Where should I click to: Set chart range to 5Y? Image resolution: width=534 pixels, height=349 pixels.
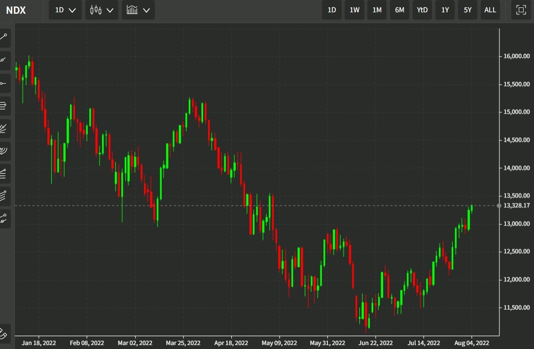click(x=467, y=10)
